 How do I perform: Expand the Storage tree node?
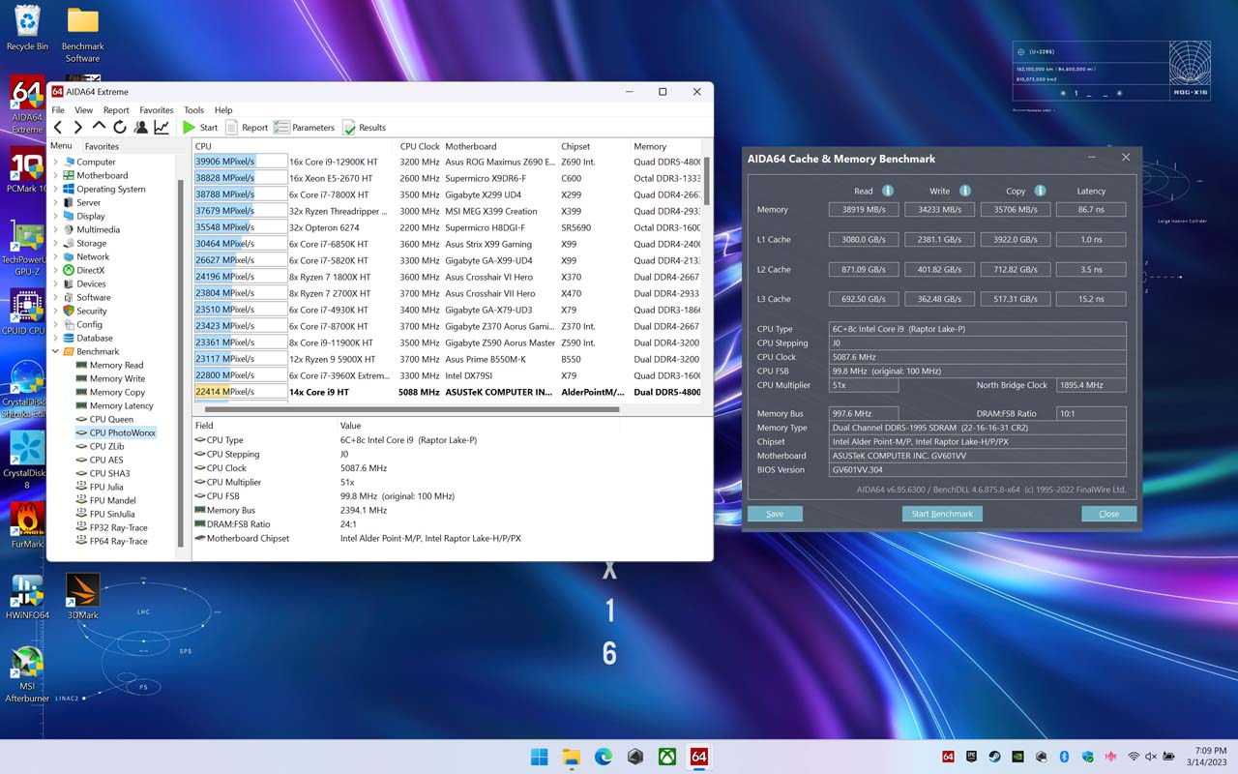[x=55, y=244]
